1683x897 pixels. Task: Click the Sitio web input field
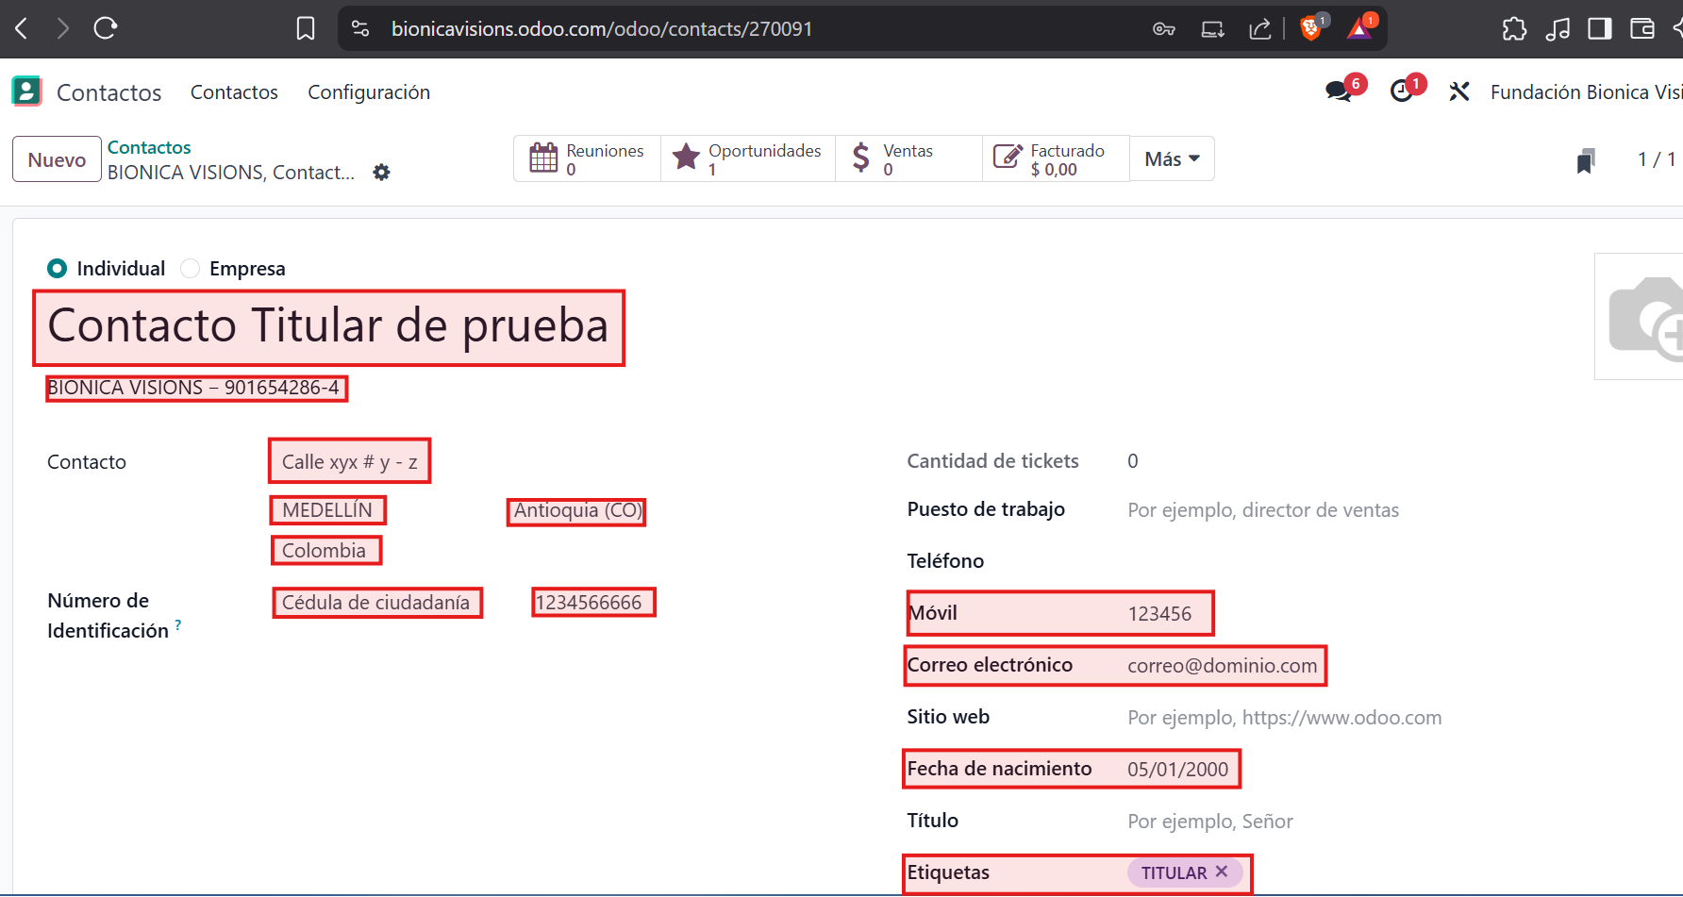click(x=1284, y=718)
